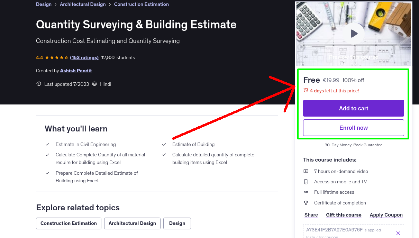Click the last updated badge icon

point(39,84)
